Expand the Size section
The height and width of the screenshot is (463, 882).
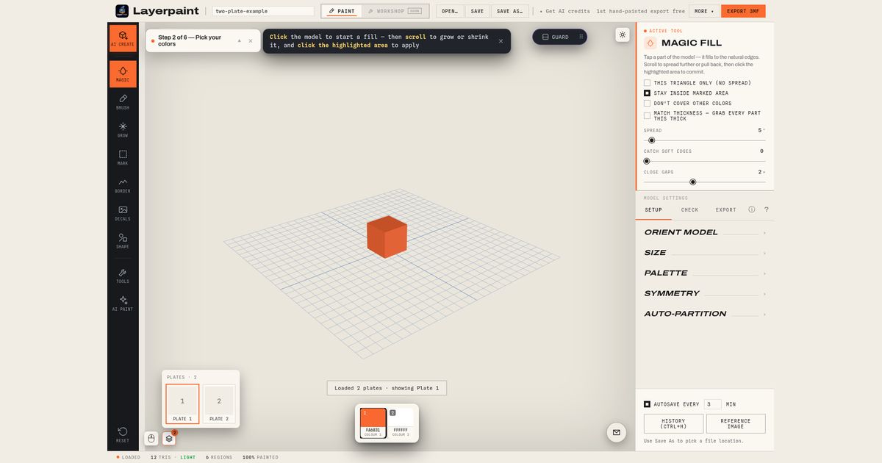[x=705, y=253]
